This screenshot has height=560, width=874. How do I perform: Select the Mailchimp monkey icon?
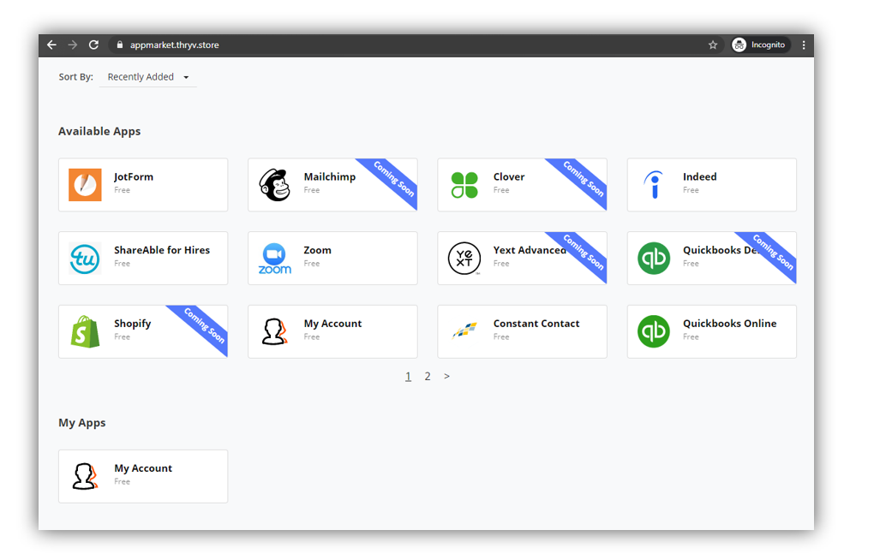272,184
